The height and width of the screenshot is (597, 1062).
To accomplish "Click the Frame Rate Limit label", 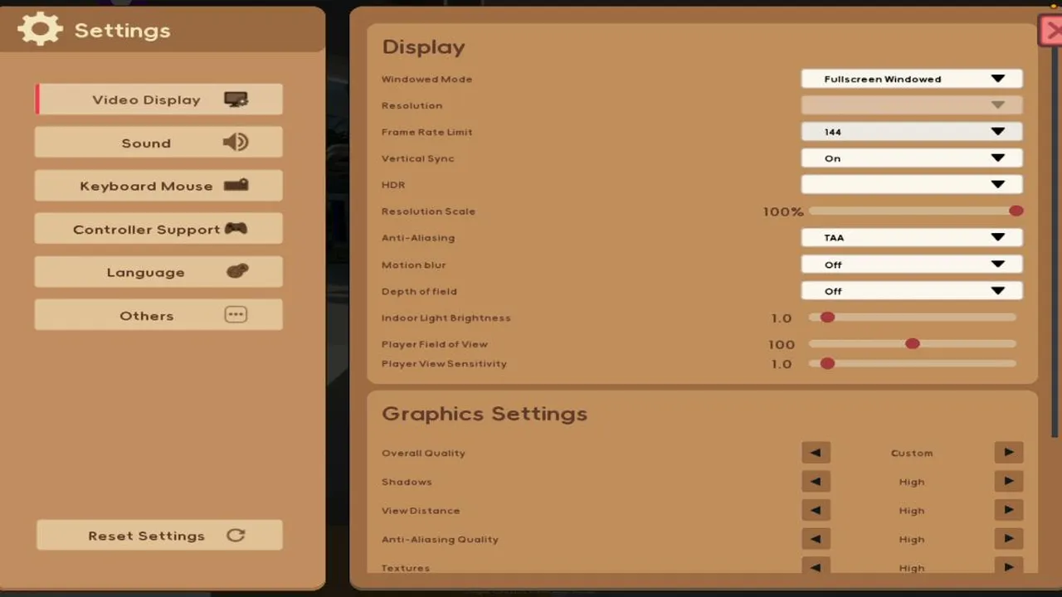I will tap(426, 133).
